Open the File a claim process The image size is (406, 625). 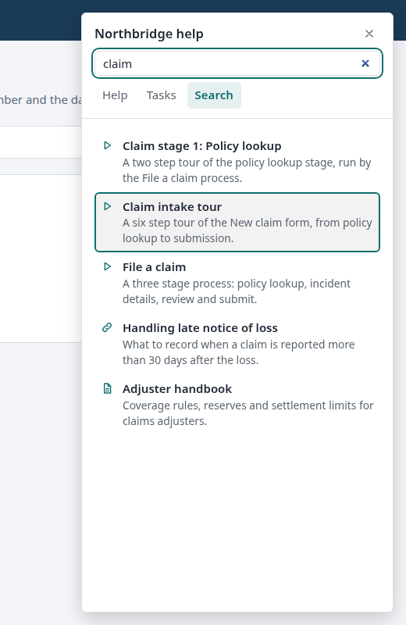pyautogui.click(x=237, y=283)
